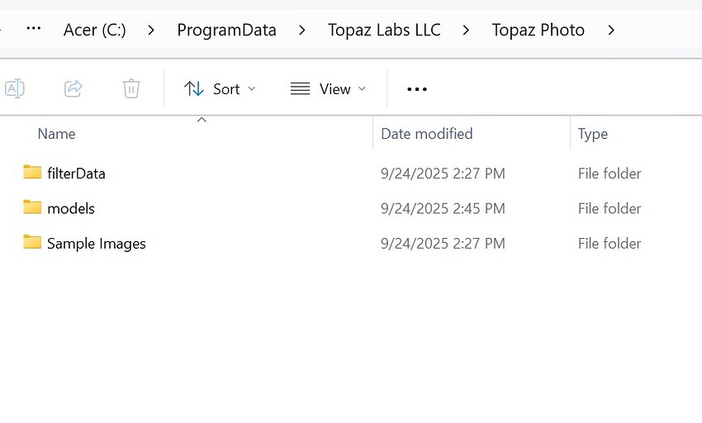Click the Type column header
This screenshot has height=423, width=702.
point(593,134)
